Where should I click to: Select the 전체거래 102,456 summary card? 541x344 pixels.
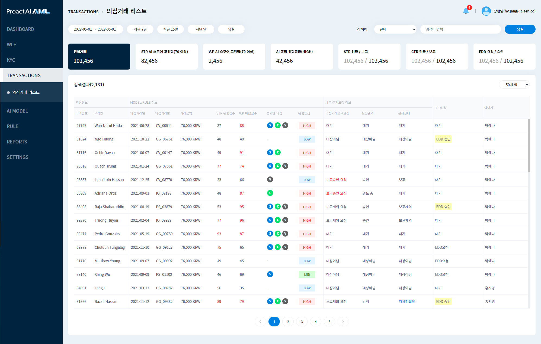pyautogui.click(x=99, y=57)
